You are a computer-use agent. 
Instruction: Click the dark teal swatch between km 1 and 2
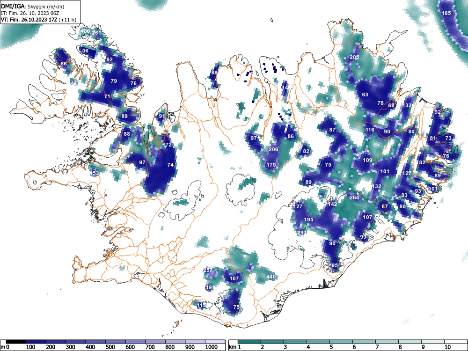(249, 342)
